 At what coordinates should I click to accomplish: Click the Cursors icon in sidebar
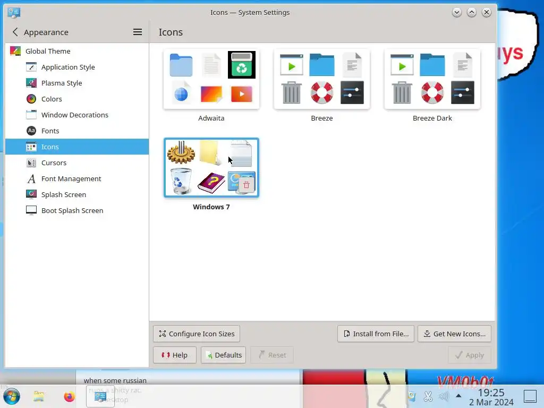[x=31, y=163]
